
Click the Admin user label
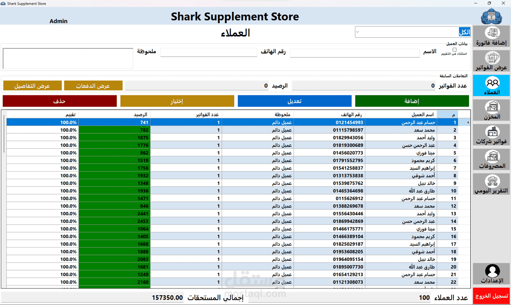pos(58,21)
